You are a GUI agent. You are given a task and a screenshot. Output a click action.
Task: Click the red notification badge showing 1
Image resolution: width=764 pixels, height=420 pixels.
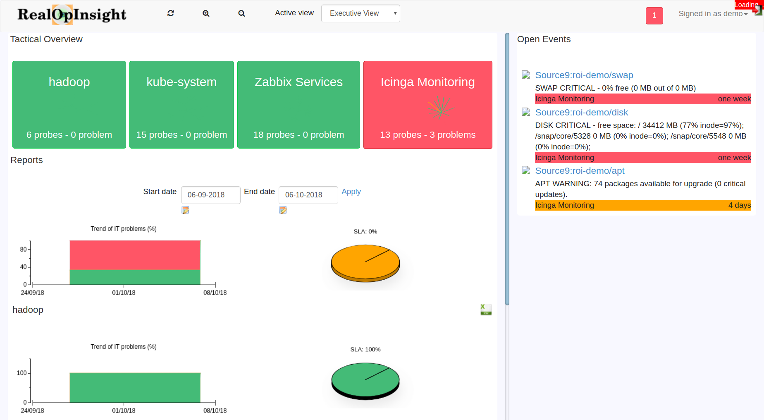(x=654, y=16)
